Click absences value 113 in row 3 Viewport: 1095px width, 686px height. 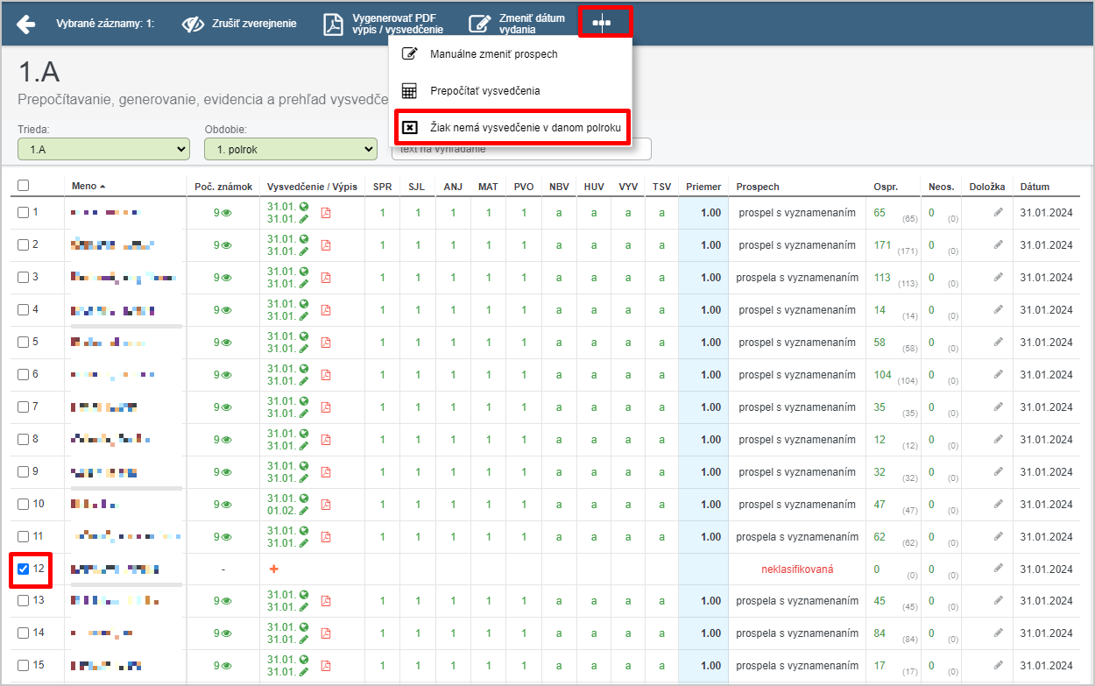coord(882,277)
